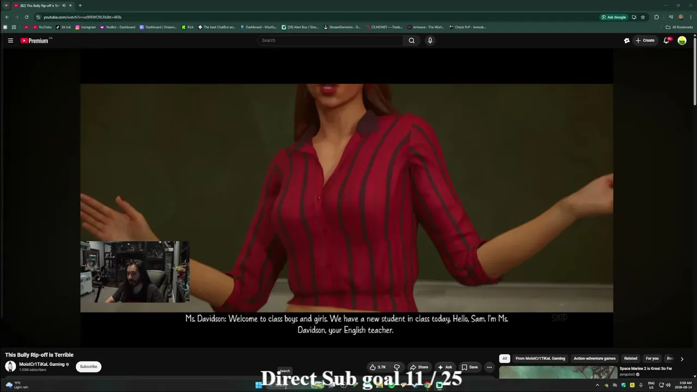Open the Create video menu
Viewport: 697px width, 392px height.
click(645, 40)
